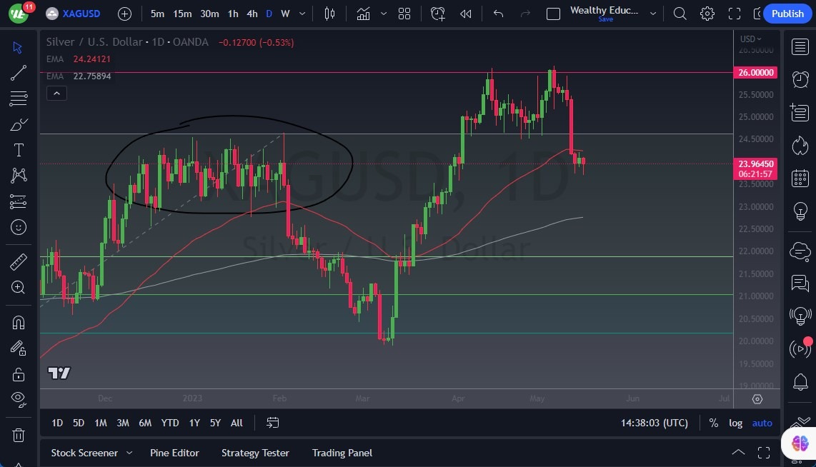Select the layout setup square icon

click(x=553, y=14)
